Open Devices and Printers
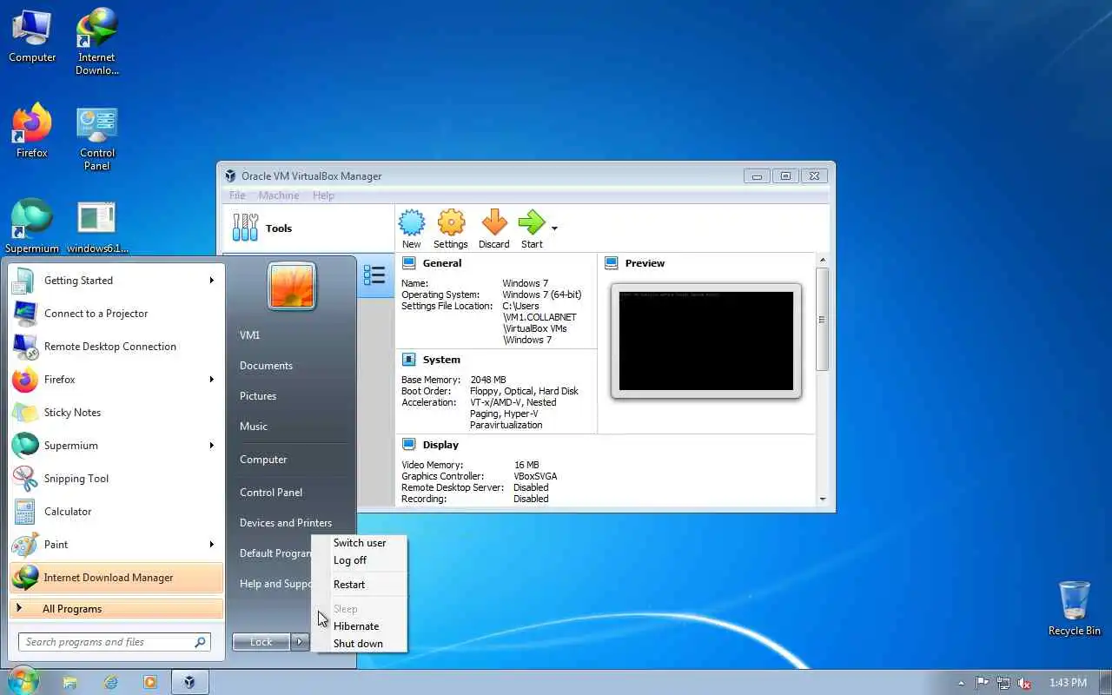Viewport: 1112px width, 695px height. pyautogui.click(x=286, y=523)
